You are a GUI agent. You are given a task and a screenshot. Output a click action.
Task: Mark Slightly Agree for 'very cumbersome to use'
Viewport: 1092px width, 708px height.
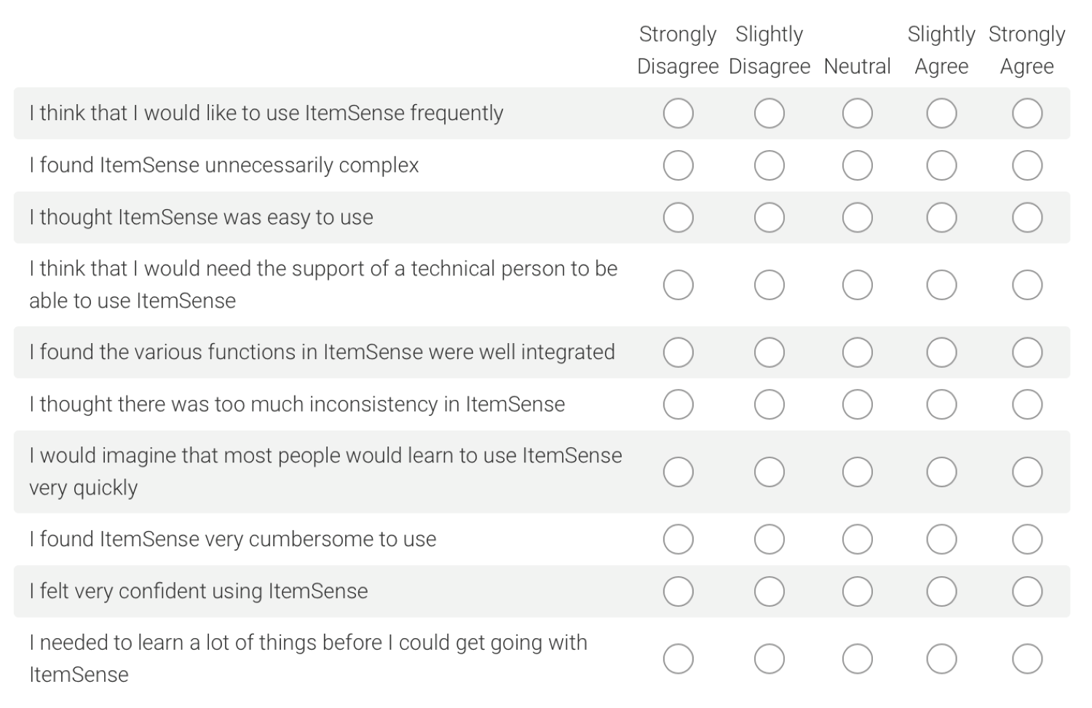pyautogui.click(x=941, y=540)
